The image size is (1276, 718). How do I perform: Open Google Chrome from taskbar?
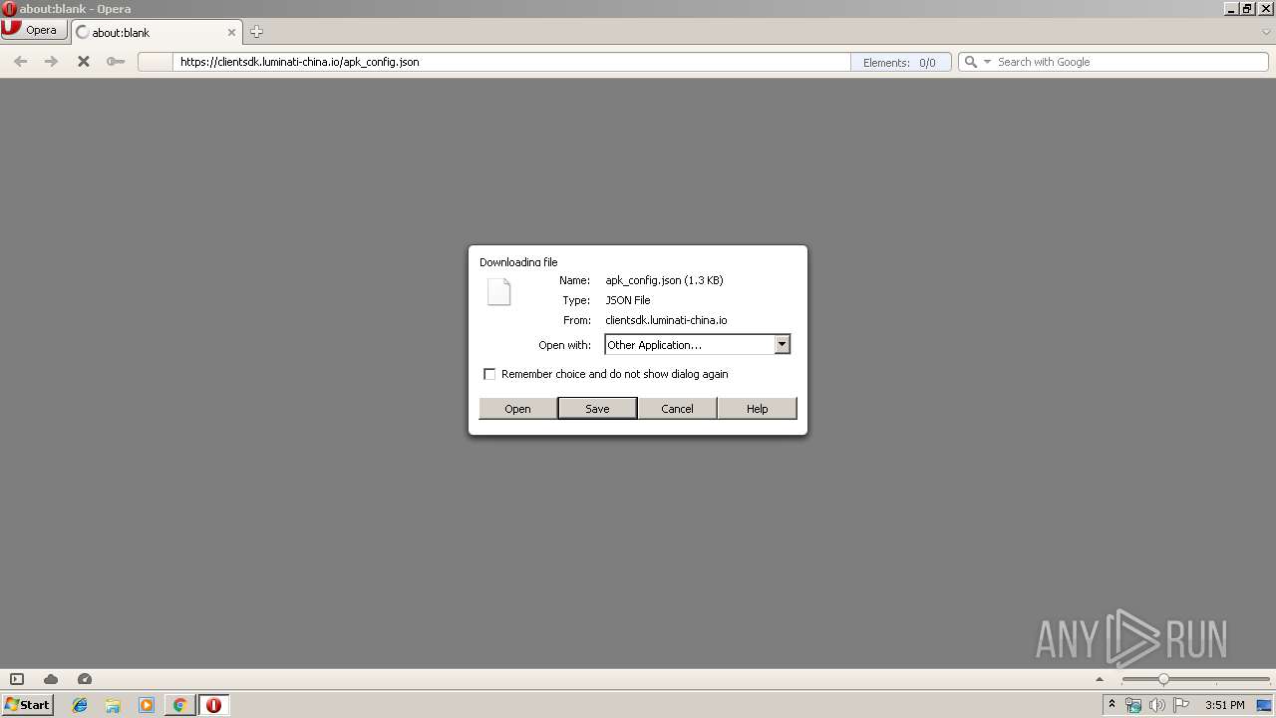pyautogui.click(x=179, y=705)
